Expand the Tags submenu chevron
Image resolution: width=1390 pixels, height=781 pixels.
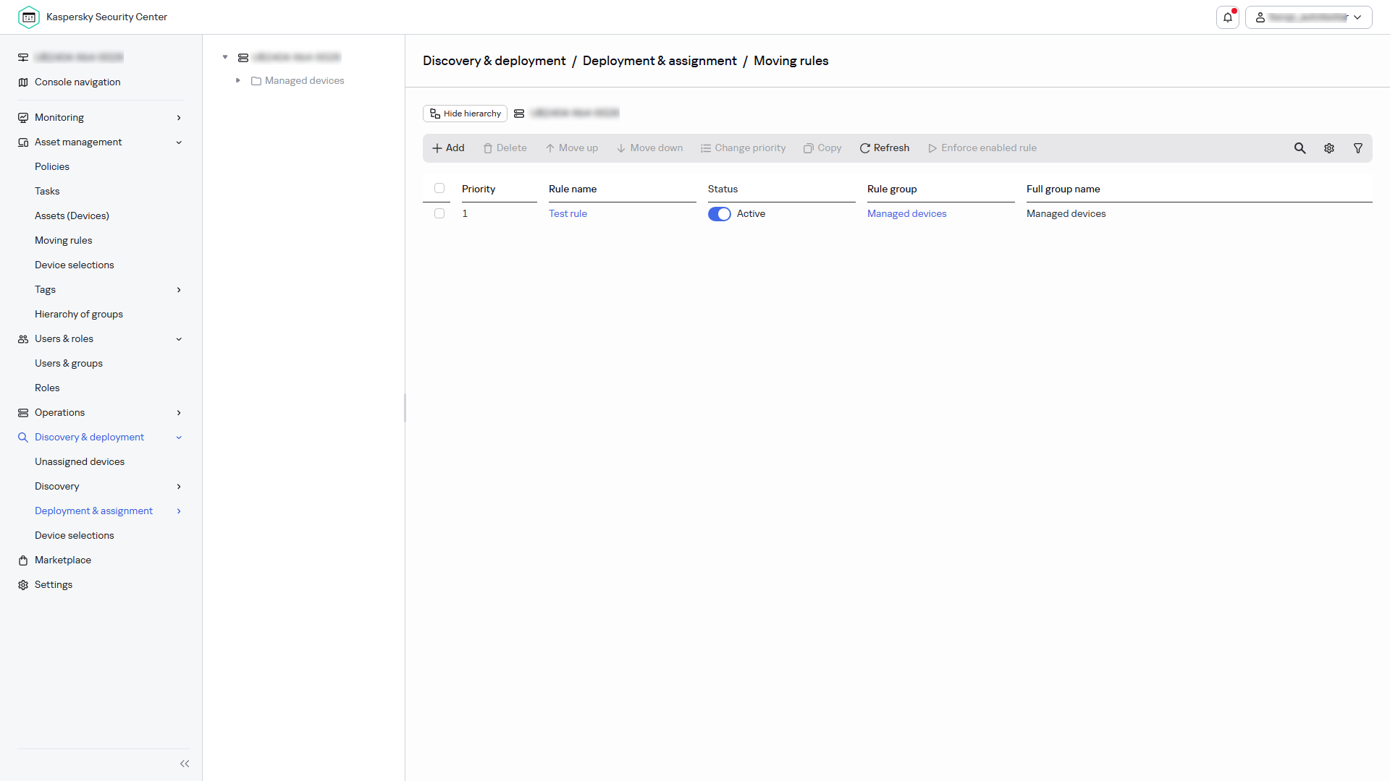[179, 290]
